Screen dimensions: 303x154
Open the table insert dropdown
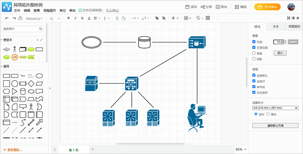coord(187,18)
